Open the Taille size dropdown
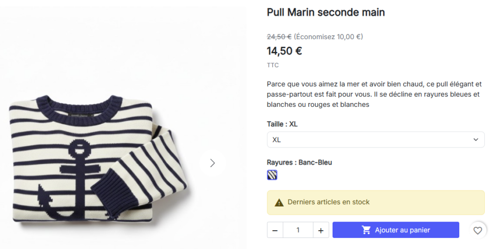495x249 pixels. (375, 140)
